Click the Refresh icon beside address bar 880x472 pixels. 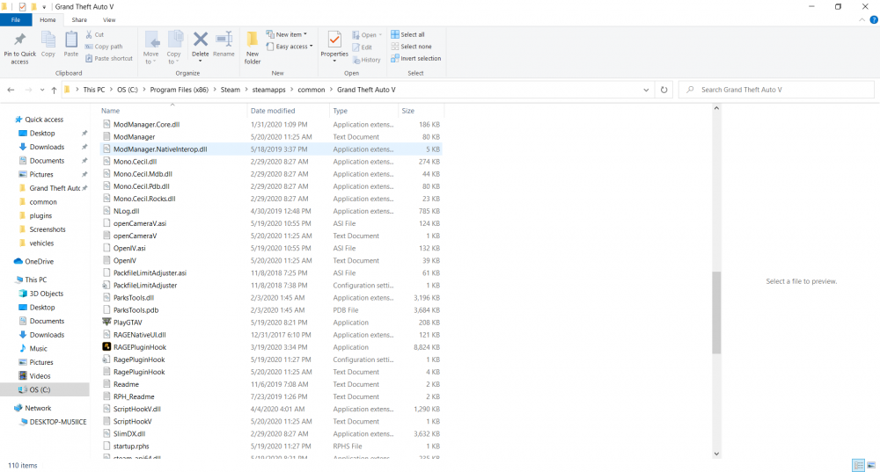pos(664,90)
